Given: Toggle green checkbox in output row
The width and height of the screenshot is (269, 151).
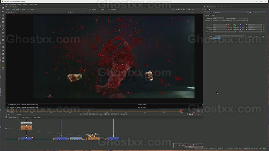Looking at the screenshot, I should pyautogui.click(x=234, y=30).
